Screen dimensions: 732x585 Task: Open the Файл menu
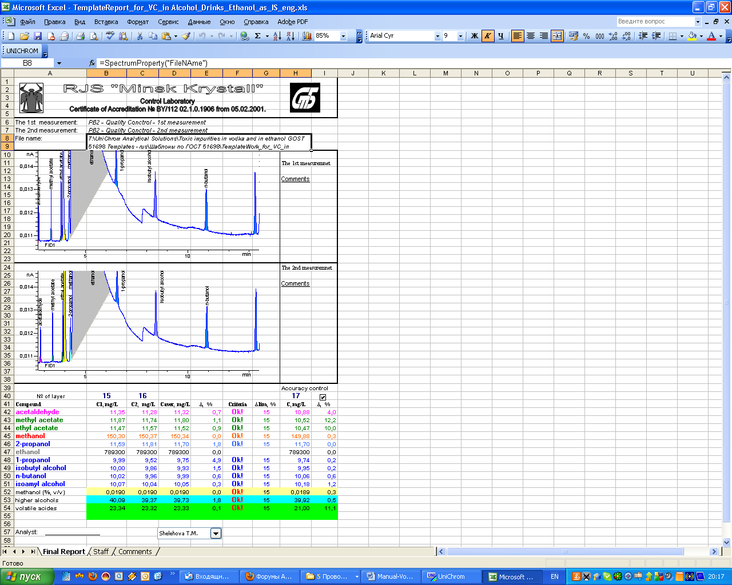[x=27, y=22]
